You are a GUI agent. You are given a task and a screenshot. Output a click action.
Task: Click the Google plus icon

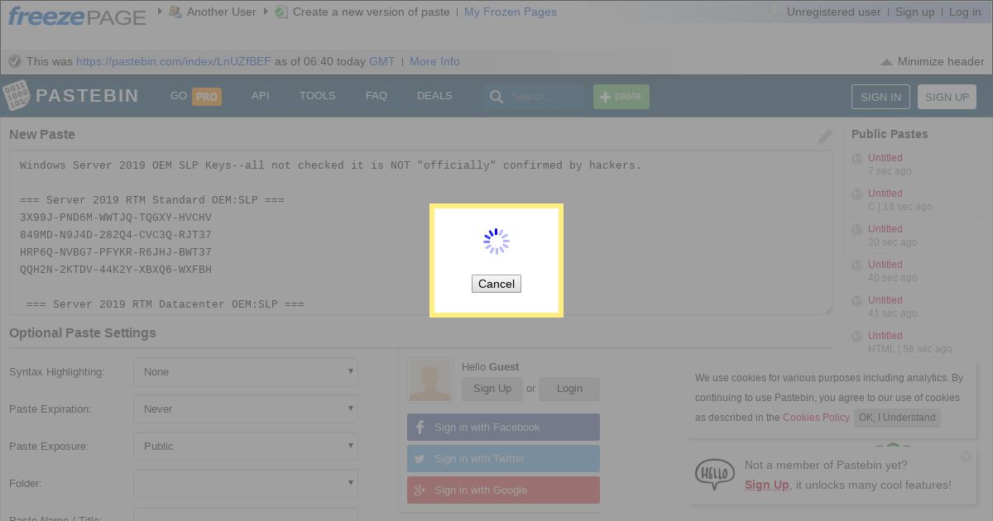tap(420, 490)
